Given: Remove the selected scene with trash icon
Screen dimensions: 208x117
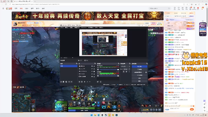Looking at the screenshot, I should pos(64,82).
